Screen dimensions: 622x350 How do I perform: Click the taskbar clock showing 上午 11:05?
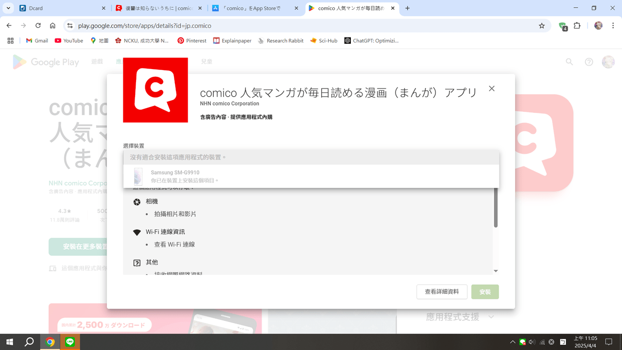pos(585,342)
